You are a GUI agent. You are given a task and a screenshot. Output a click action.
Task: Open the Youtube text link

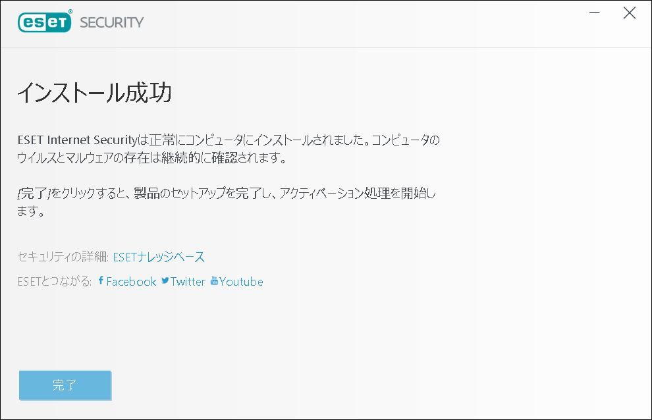click(241, 282)
